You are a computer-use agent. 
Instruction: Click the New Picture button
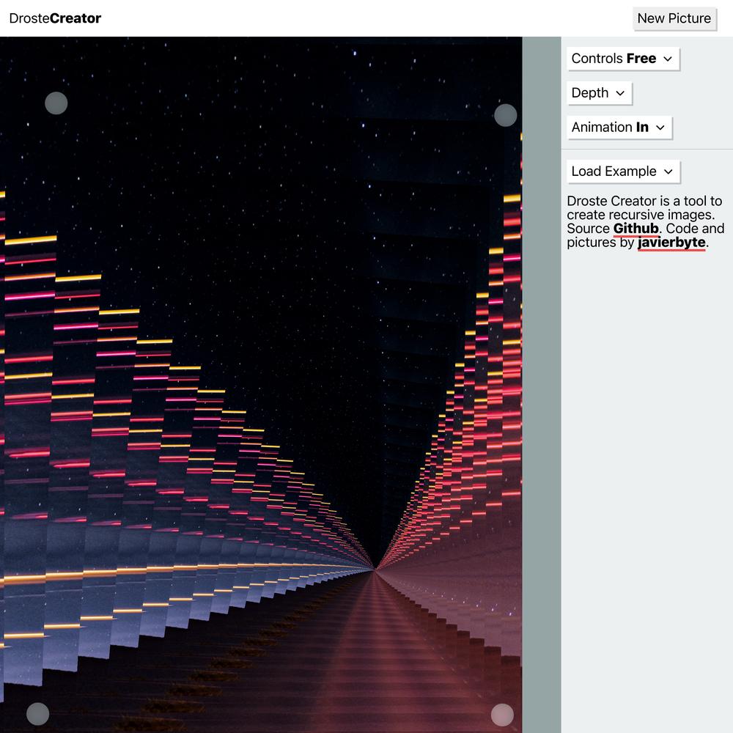674,19
